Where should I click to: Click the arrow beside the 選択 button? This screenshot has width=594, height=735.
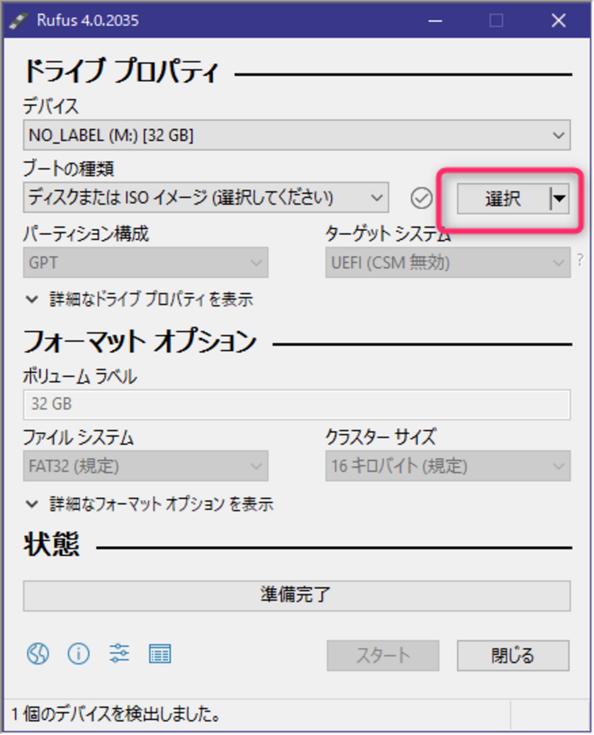tap(560, 198)
